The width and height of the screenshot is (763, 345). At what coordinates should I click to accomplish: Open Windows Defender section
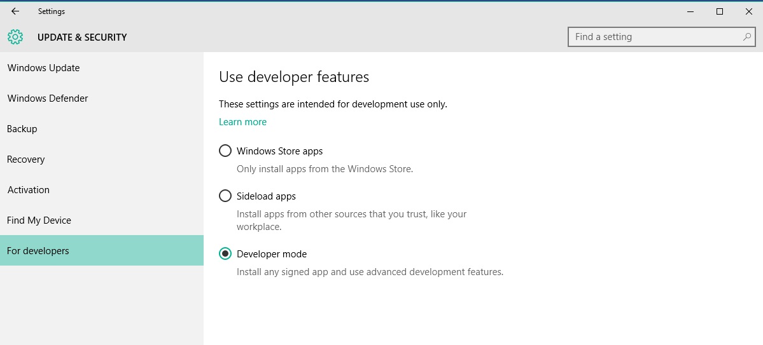[102, 98]
